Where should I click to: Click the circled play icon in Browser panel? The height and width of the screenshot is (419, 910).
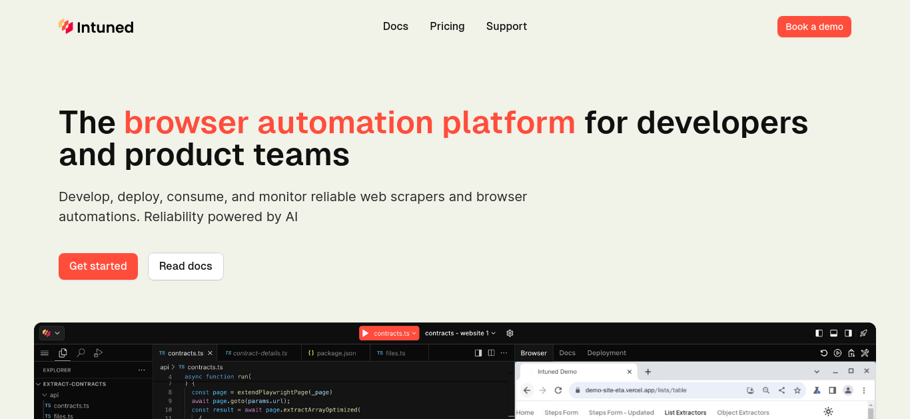[838, 353]
